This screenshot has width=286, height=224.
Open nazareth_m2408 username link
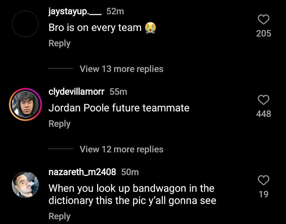[82, 172]
